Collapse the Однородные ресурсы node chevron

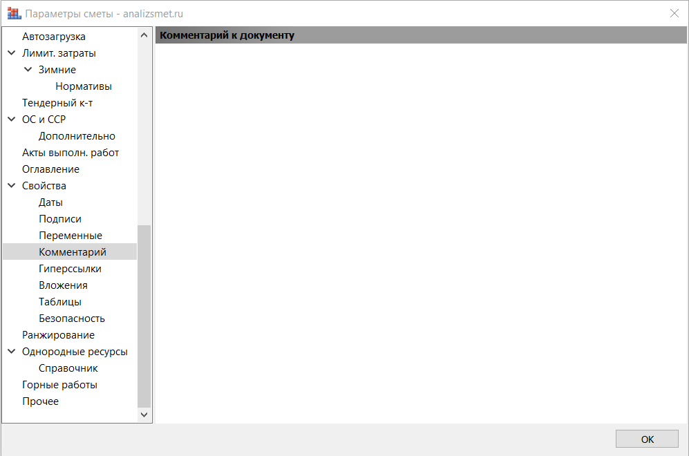(x=12, y=352)
